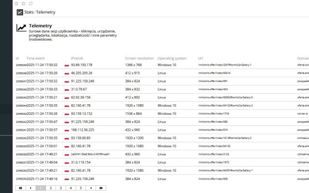309x193 pixels.
Task: Click the browser back arrow icon
Action: click(17, 3)
